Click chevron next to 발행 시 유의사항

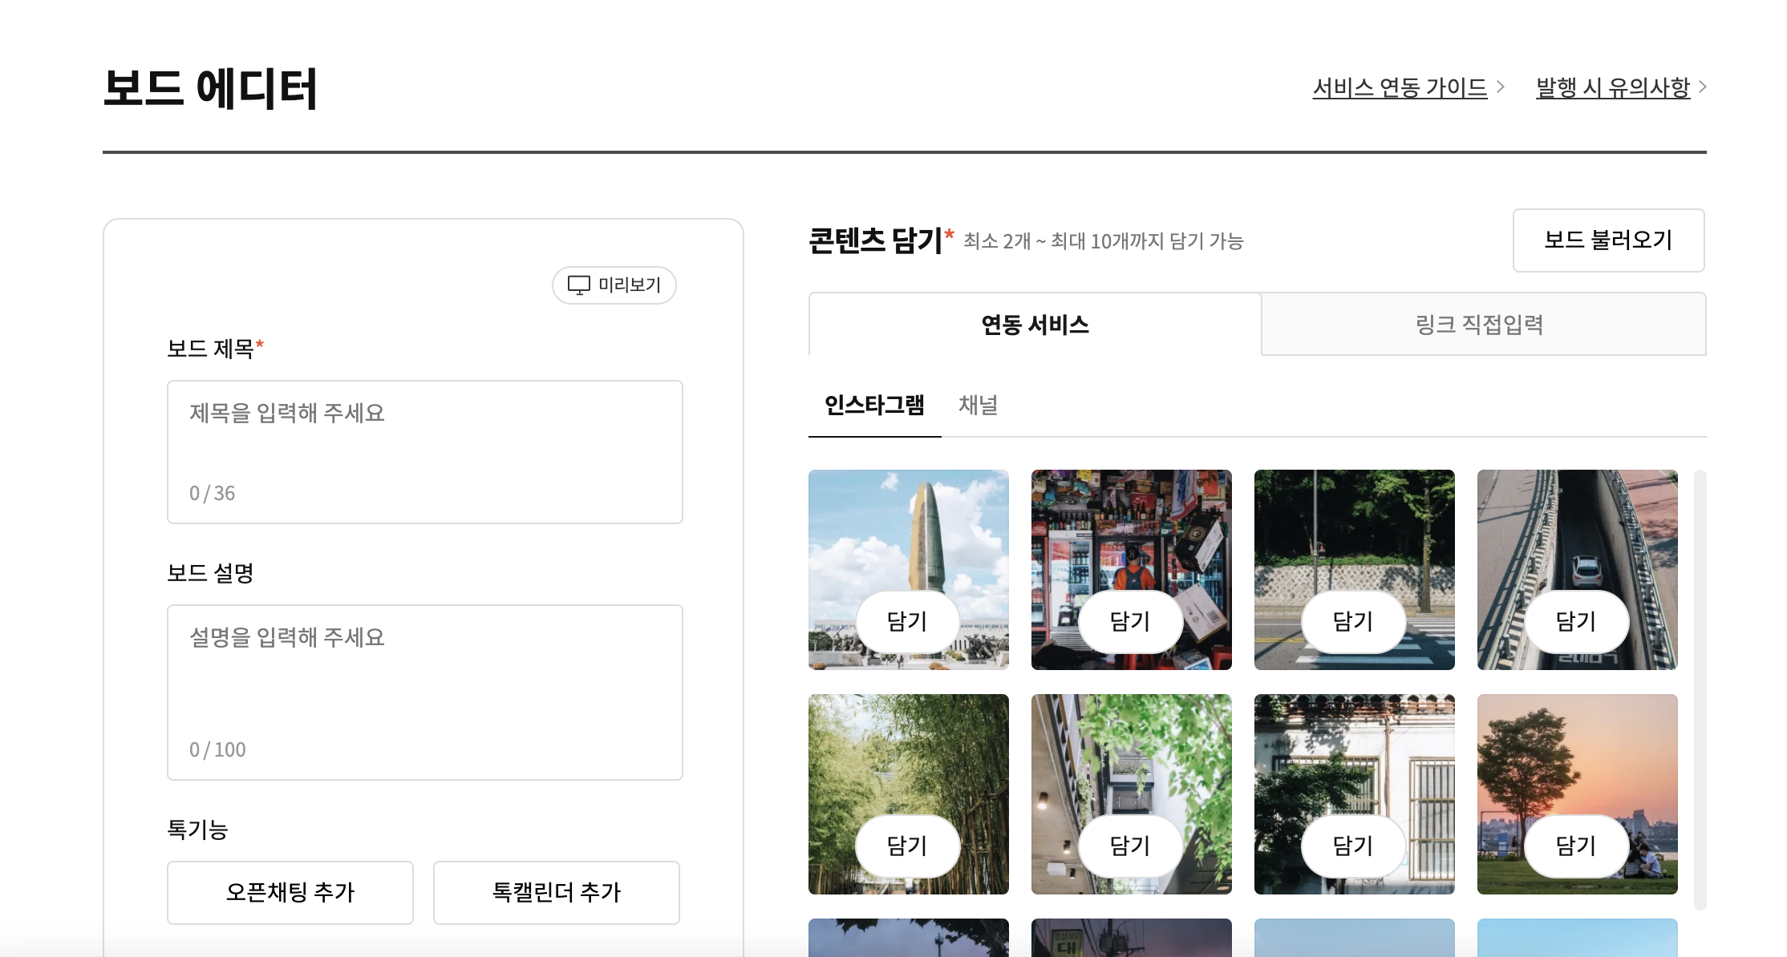point(1702,87)
